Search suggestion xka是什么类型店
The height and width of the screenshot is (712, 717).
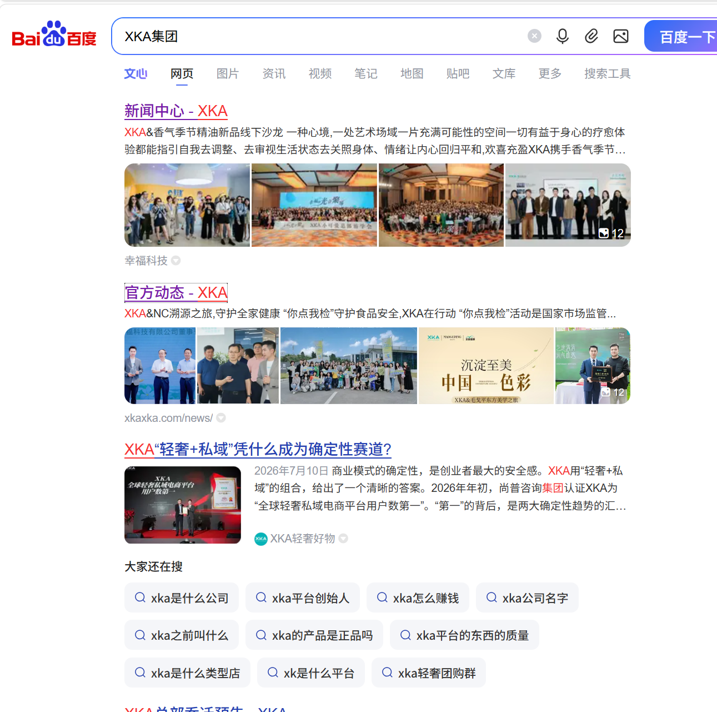coord(188,673)
